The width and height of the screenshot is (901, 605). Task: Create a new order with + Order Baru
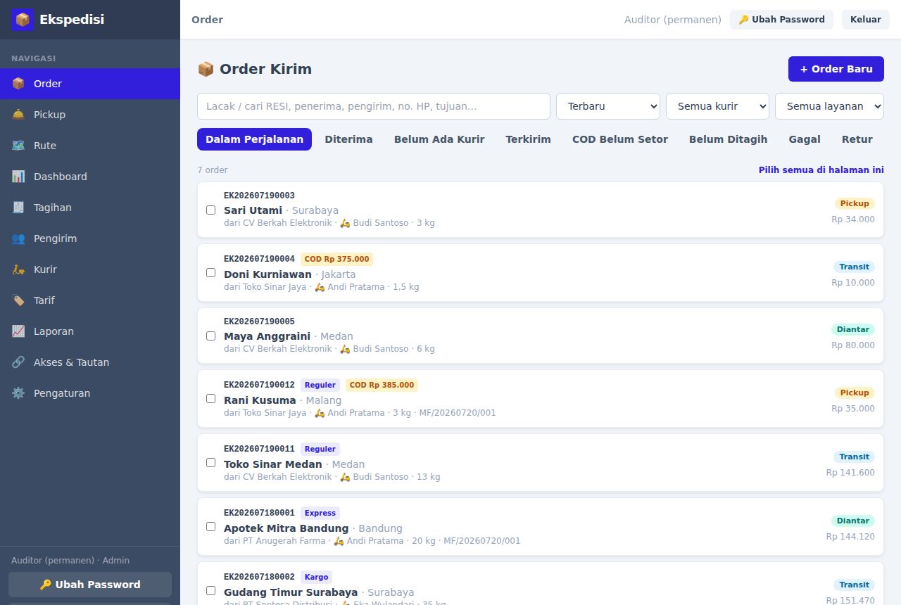tap(836, 69)
